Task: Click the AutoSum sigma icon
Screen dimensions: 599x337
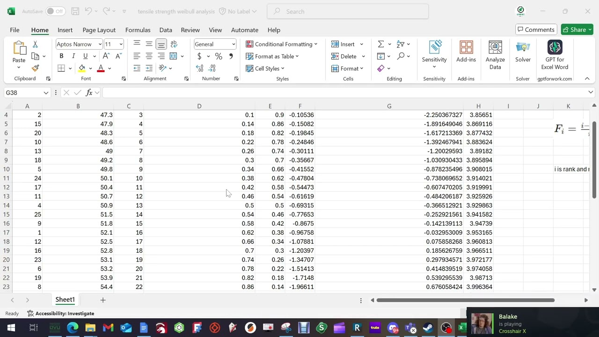Action: click(x=381, y=44)
